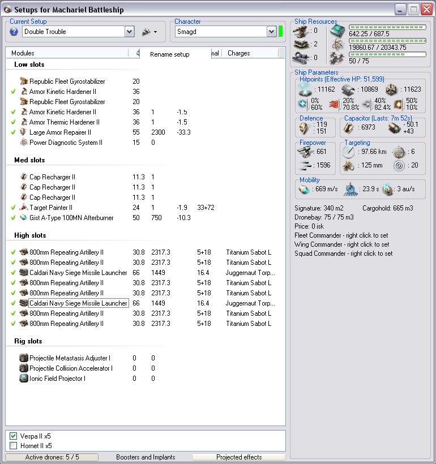Image resolution: width=436 pixels, height=464 pixels.
Task: Toggle the Large Armor Repairer II active checkmark
Action: point(13,132)
